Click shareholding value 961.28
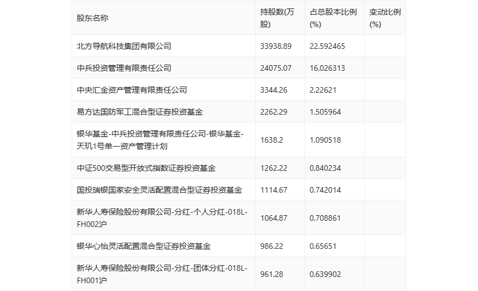Image resolution: width=478 pixels, height=291 pixels. [272, 274]
